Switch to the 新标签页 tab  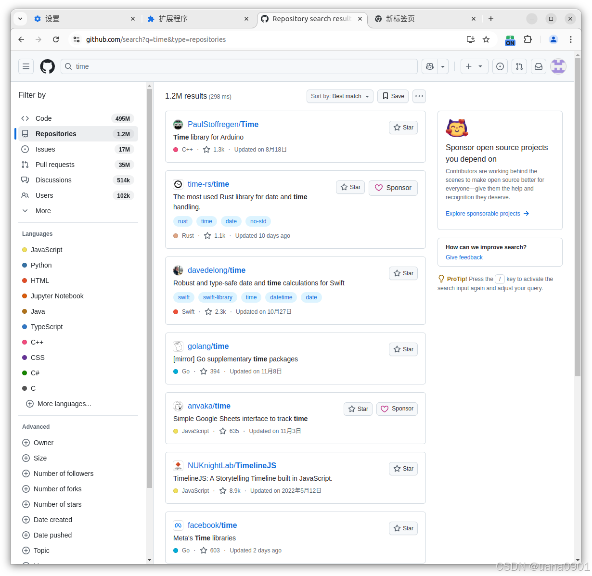pos(425,19)
